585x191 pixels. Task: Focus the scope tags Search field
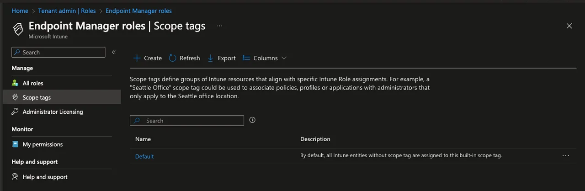(x=187, y=121)
